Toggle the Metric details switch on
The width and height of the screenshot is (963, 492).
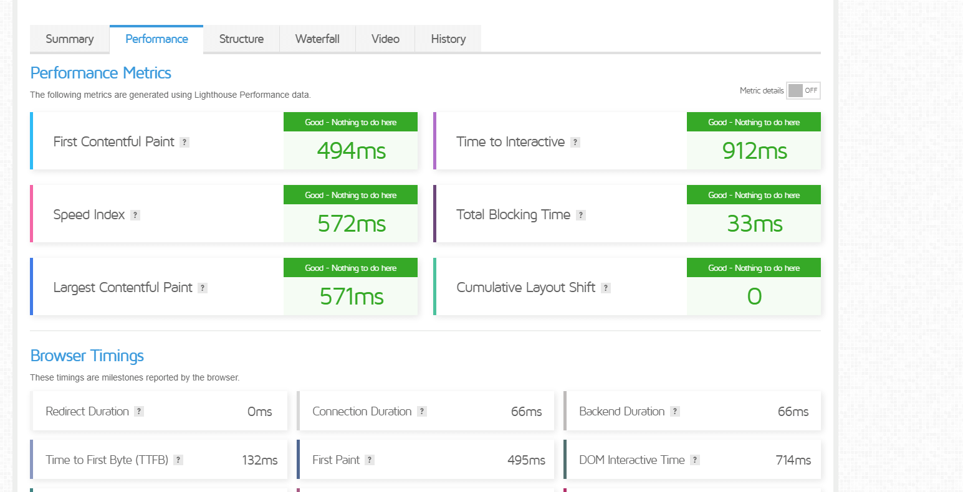pyautogui.click(x=803, y=90)
